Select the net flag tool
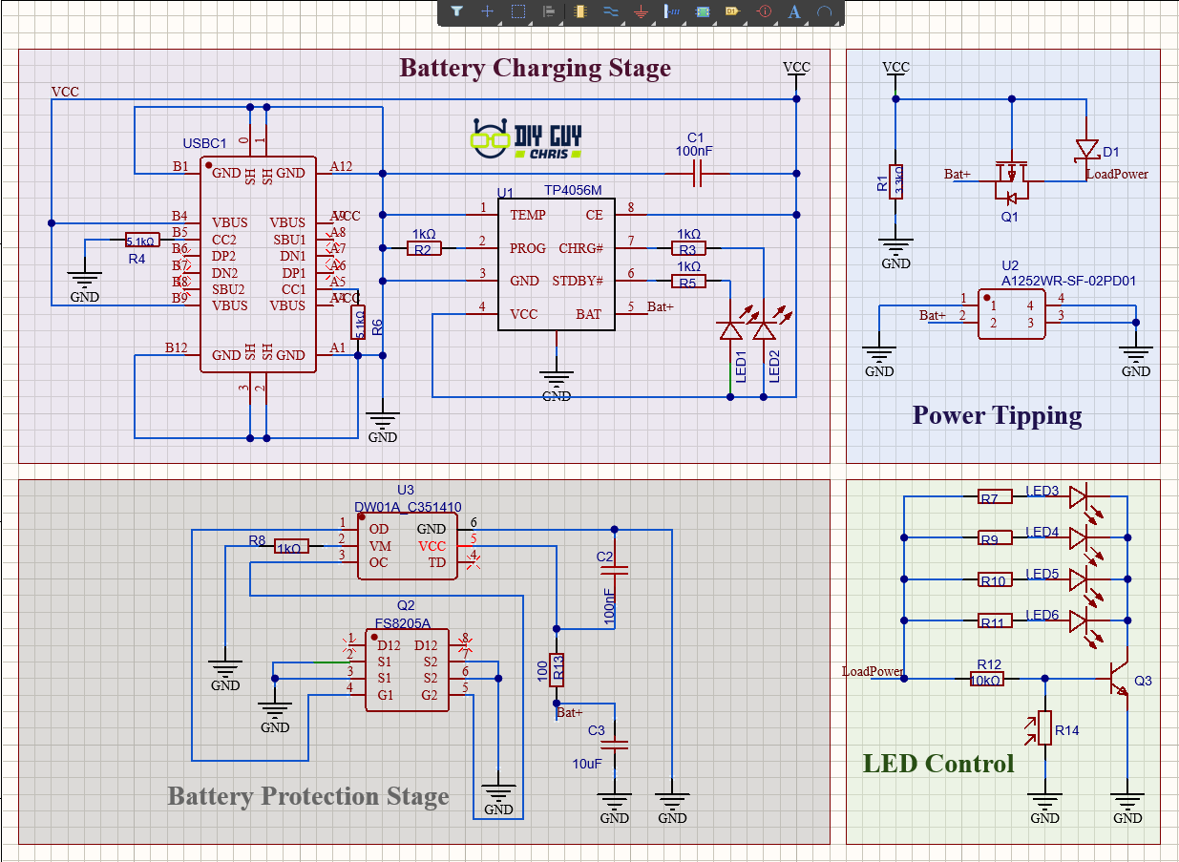 (x=732, y=12)
